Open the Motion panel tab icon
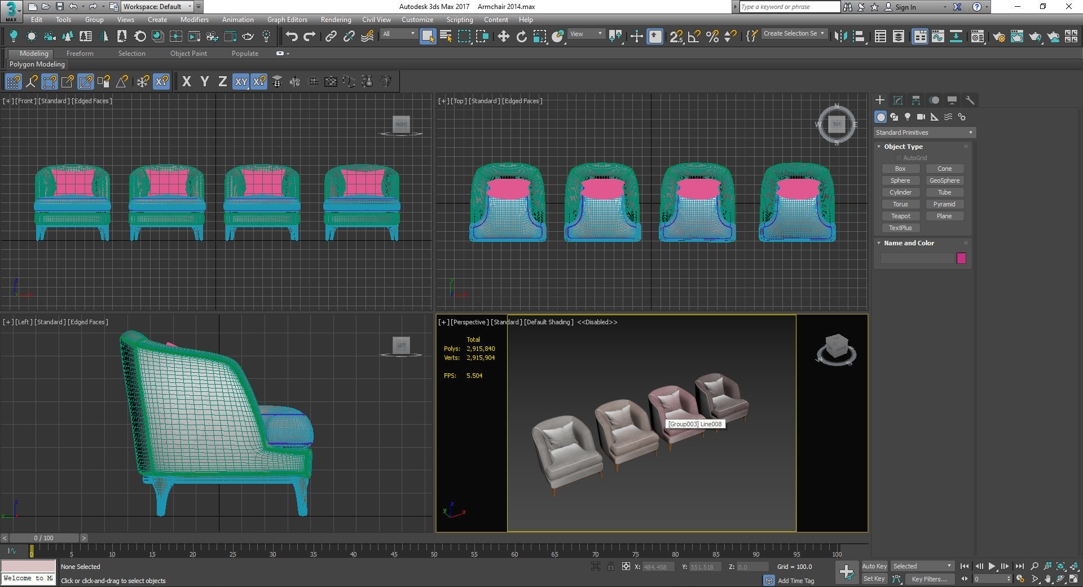This screenshot has height=587, width=1083. (934, 100)
